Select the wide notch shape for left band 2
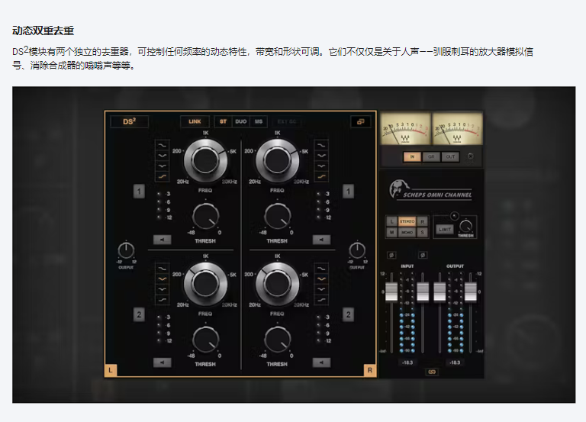The height and width of the screenshot is (422, 586). point(163,279)
